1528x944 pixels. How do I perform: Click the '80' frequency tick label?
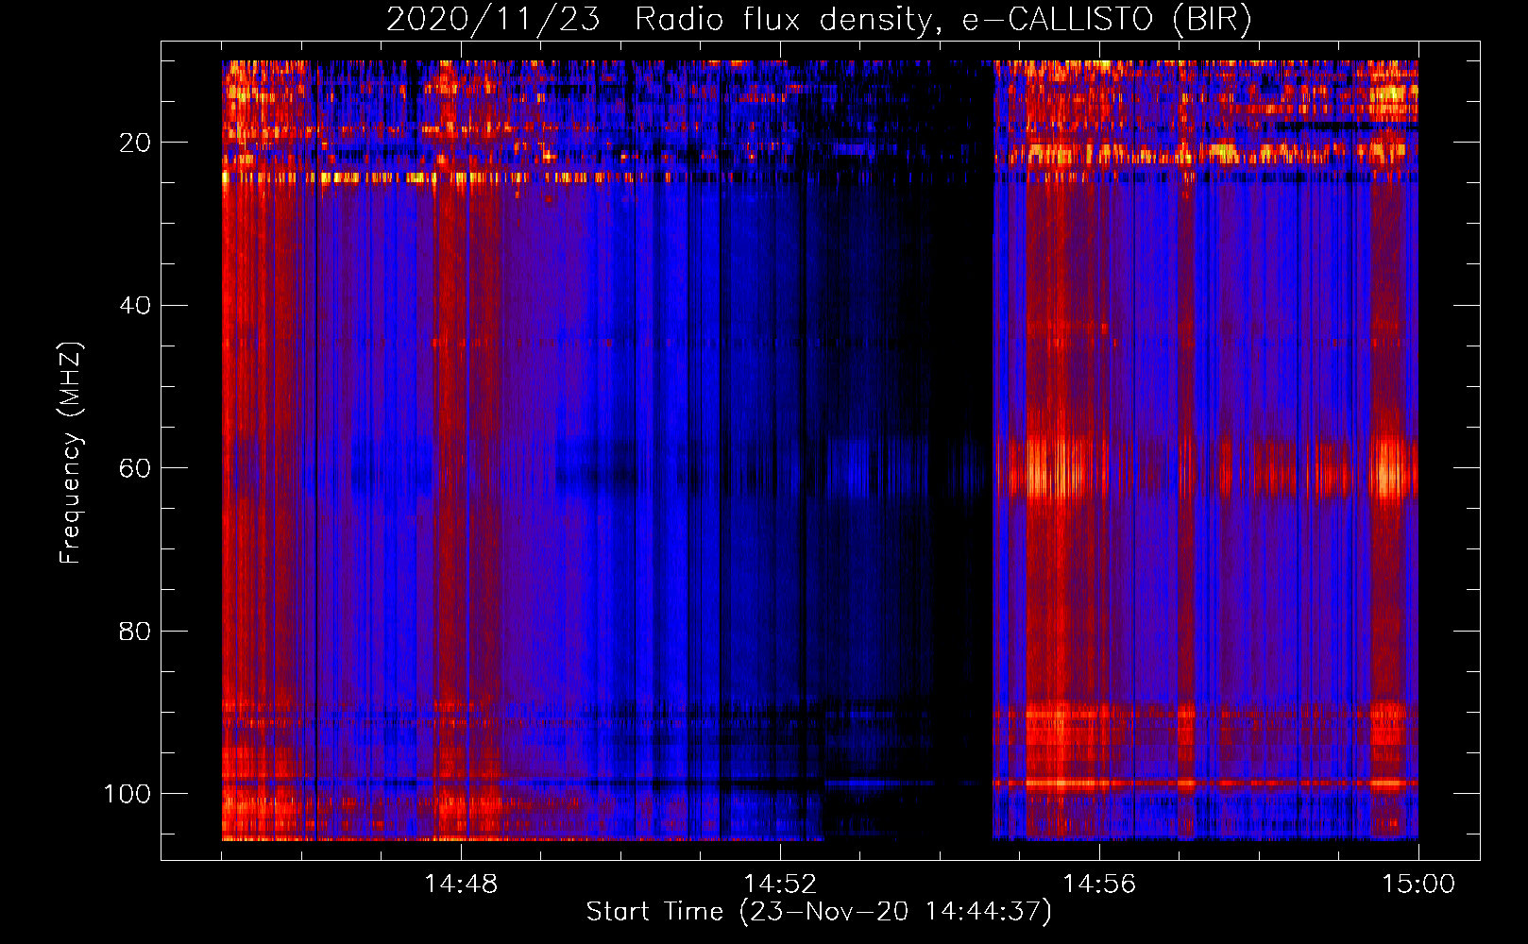pyautogui.click(x=135, y=631)
